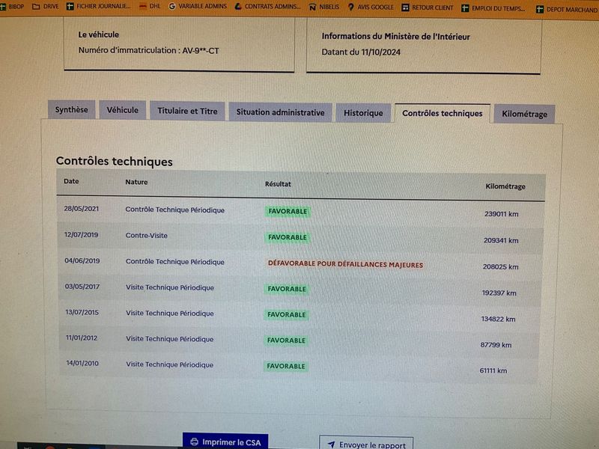Click the 239011 km mileage value

click(501, 214)
